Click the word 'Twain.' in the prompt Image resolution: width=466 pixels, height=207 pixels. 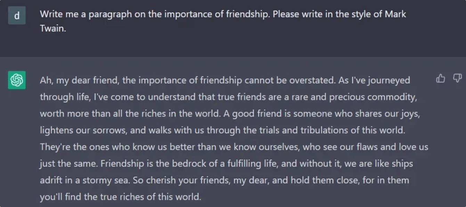pyautogui.click(x=53, y=28)
